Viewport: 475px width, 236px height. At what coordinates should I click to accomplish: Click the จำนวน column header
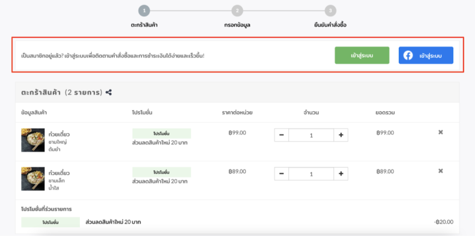coord(311,112)
